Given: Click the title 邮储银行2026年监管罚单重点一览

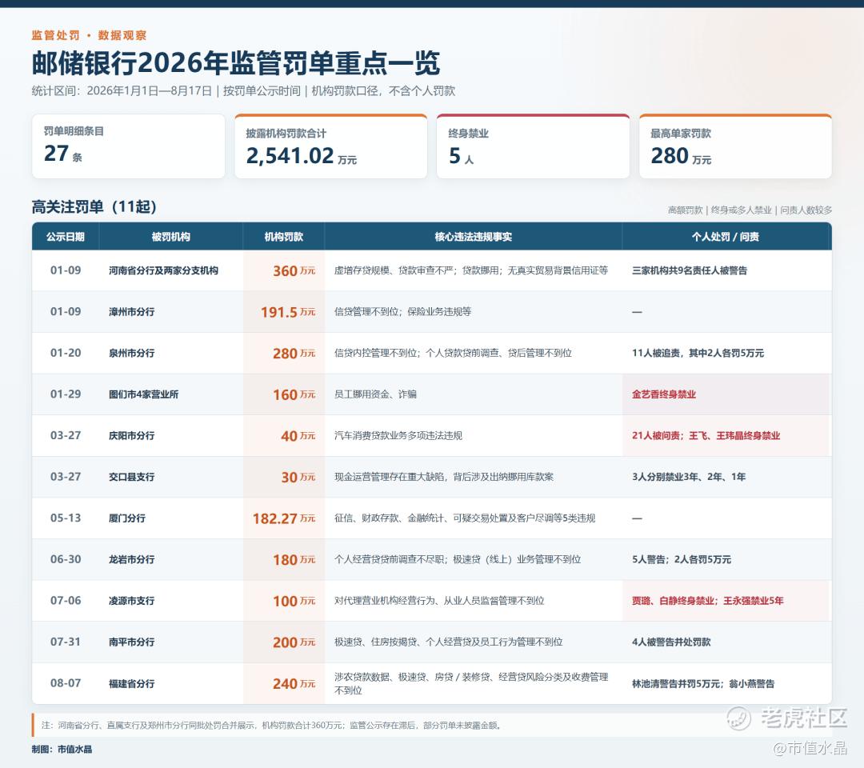Looking at the screenshot, I should click(236, 63).
